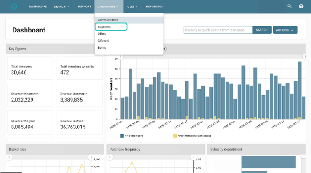Open the Support navigation link

(84, 6)
